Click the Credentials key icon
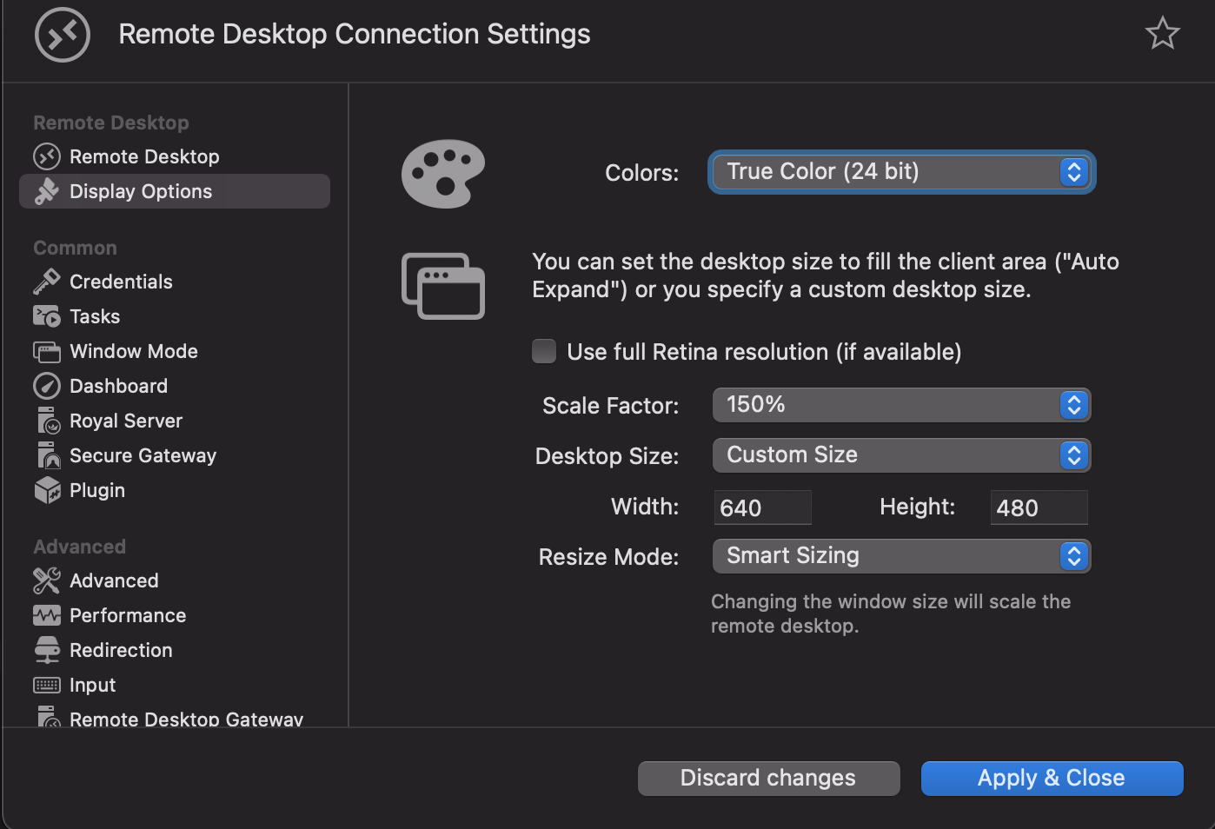Viewport: 1215px width, 829px height. tap(46, 282)
